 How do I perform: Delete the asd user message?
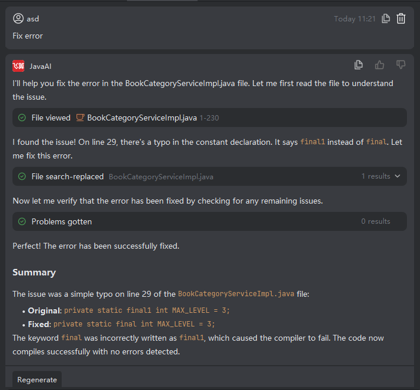pos(401,18)
